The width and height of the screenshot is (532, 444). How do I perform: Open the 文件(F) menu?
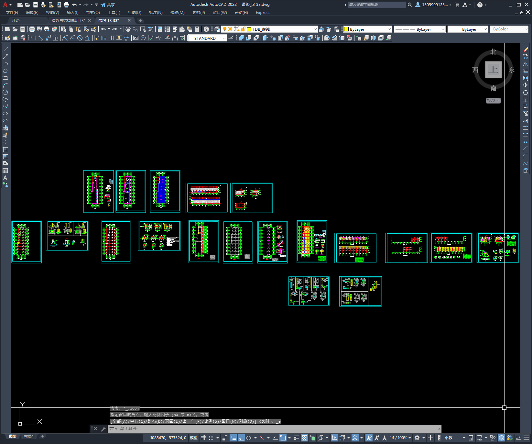[x=12, y=13]
